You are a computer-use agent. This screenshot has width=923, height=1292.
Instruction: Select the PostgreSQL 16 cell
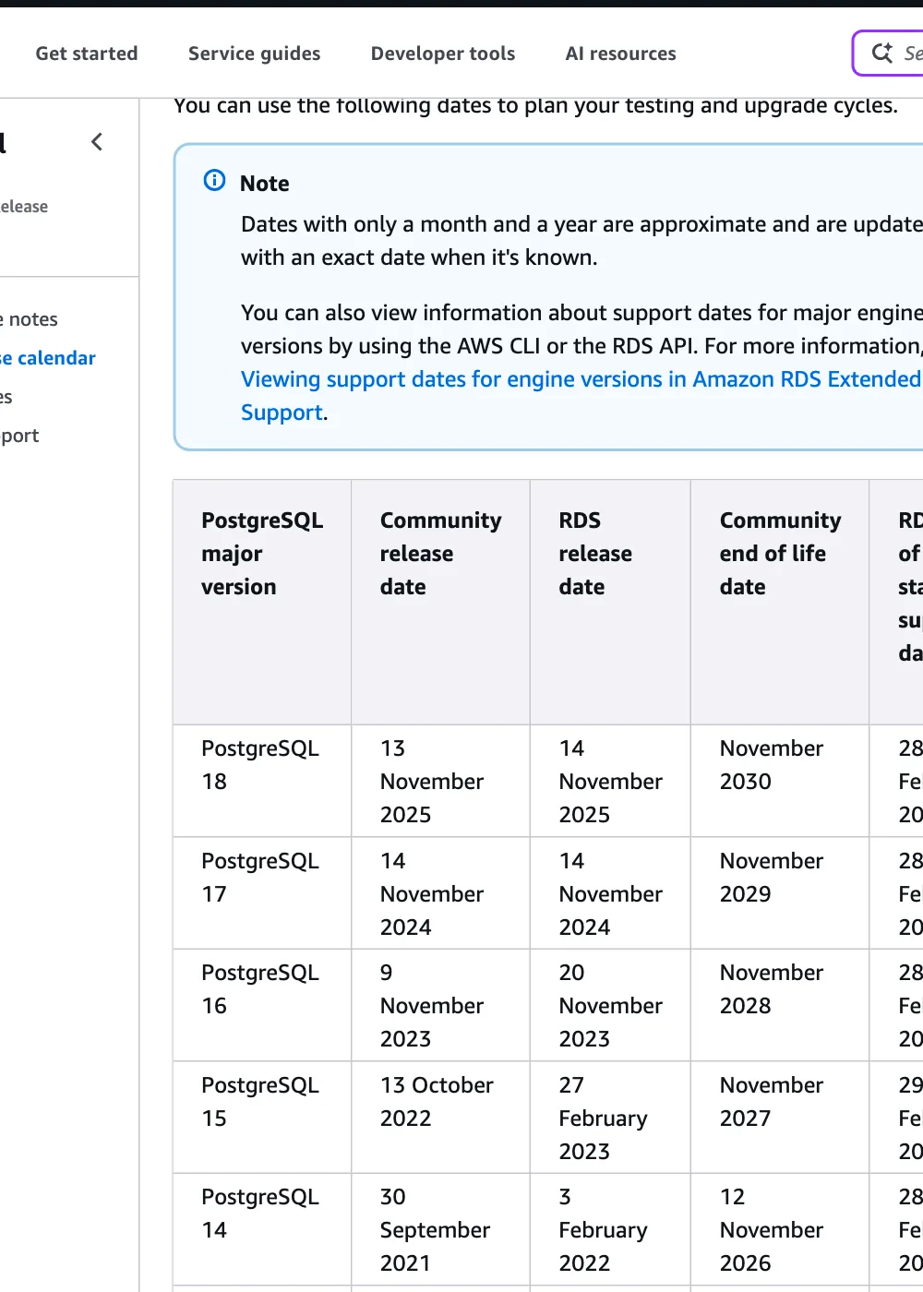point(262,1005)
